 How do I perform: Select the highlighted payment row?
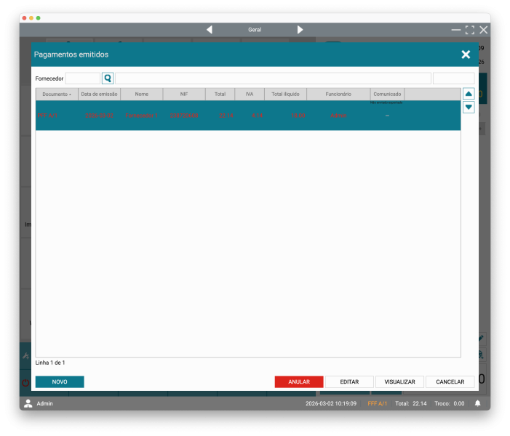pyautogui.click(x=247, y=116)
